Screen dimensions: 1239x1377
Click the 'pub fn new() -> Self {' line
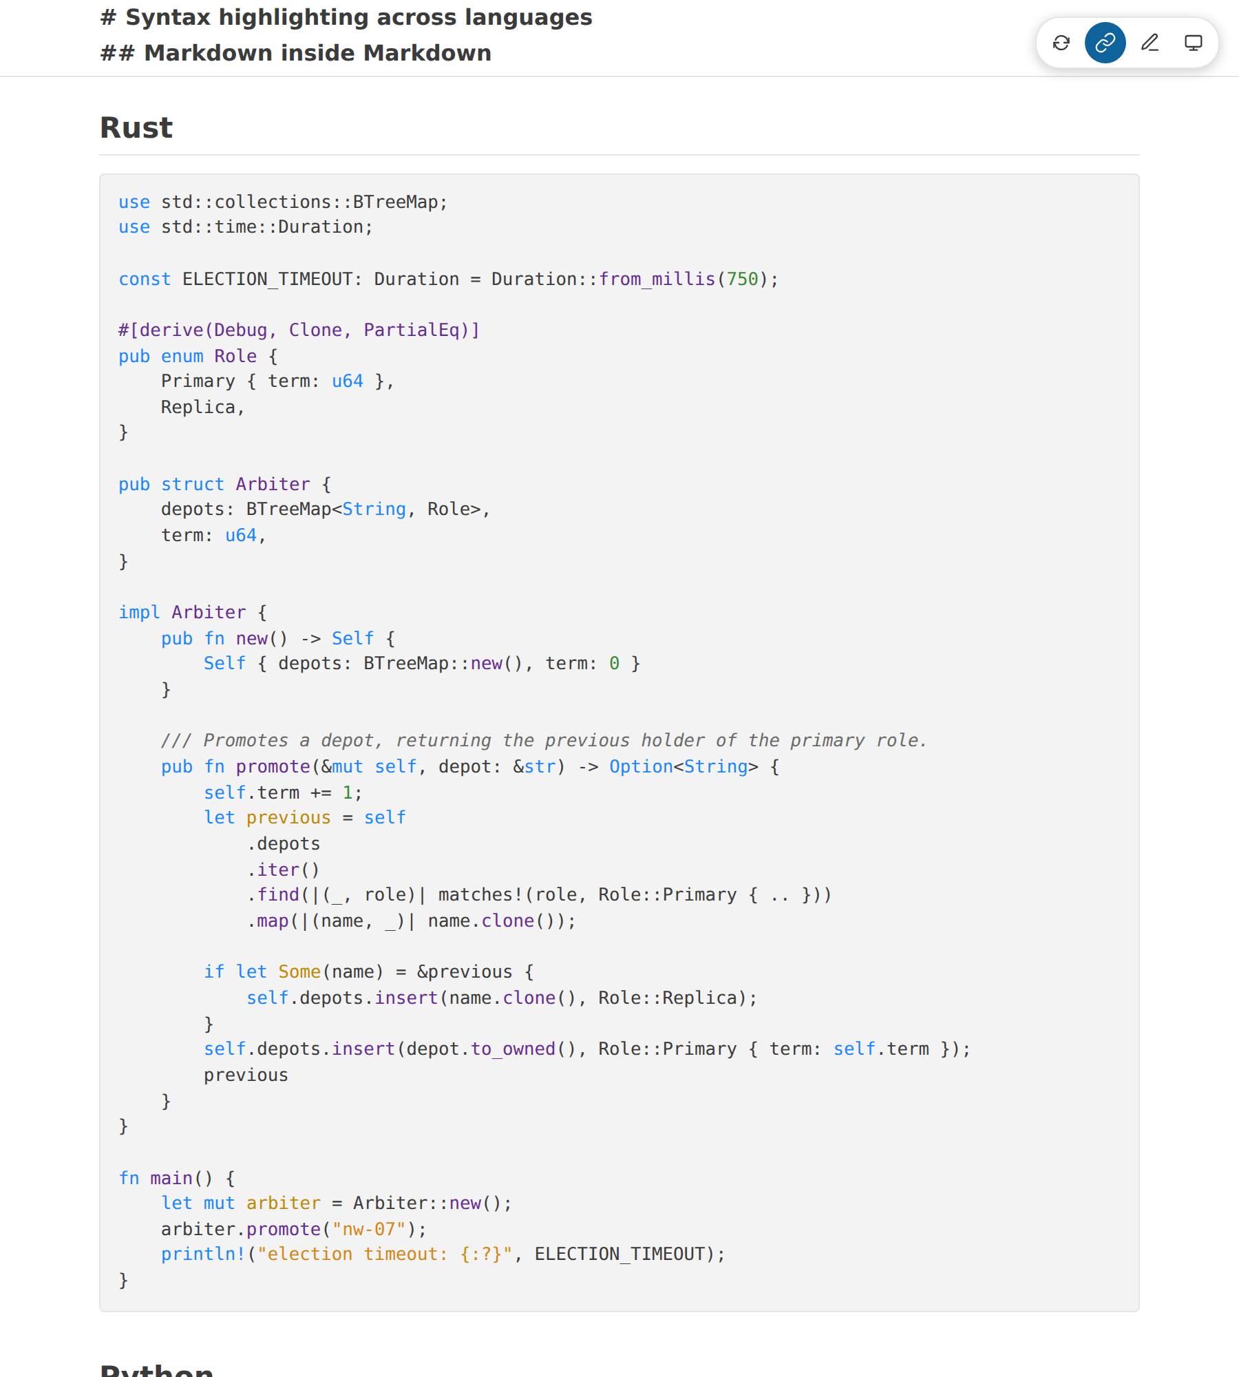click(x=278, y=638)
